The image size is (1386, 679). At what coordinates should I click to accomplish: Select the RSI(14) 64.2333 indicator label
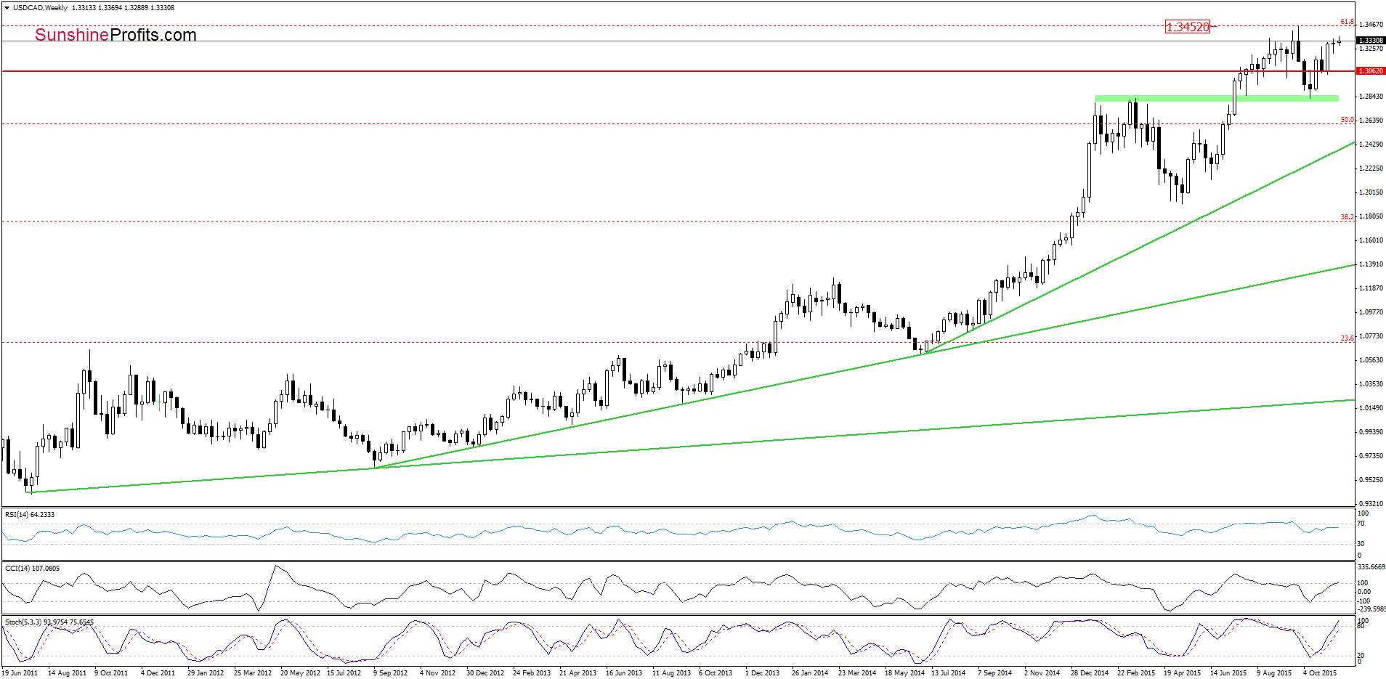pos(30,515)
